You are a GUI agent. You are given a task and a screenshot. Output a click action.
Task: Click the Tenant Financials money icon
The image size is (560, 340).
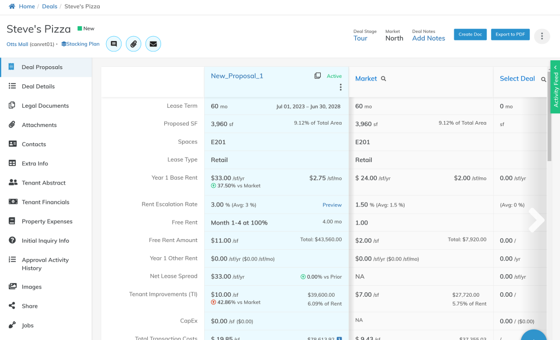[x=13, y=201]
